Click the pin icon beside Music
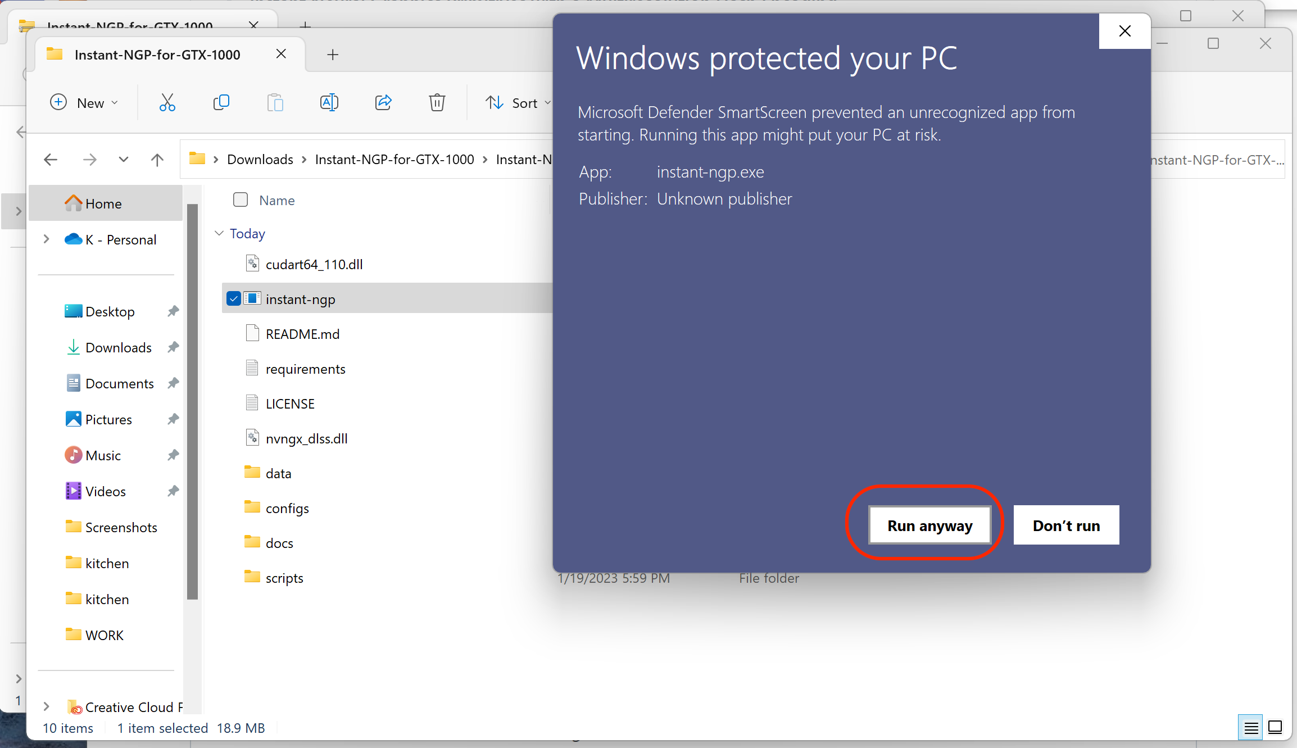1297x748 pixels. [173, 455]
